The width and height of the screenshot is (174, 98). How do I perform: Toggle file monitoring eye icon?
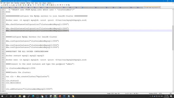58,5
